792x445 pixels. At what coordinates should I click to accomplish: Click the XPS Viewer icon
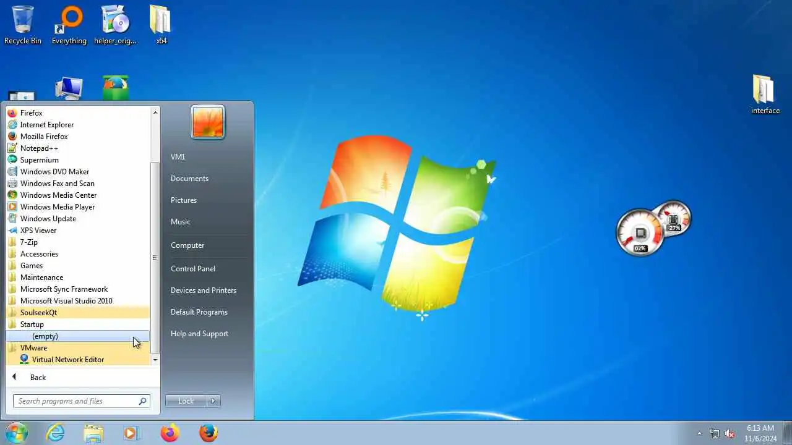pos(12,231)
